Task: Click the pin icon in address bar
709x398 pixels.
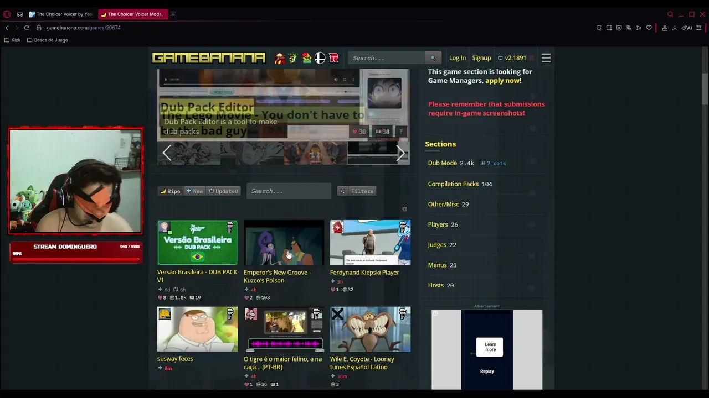Action: coord(599,28)
